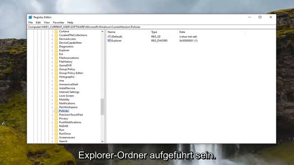
Task: Click the DeviceAccess folder icon
Action: (x=56, y=39)
